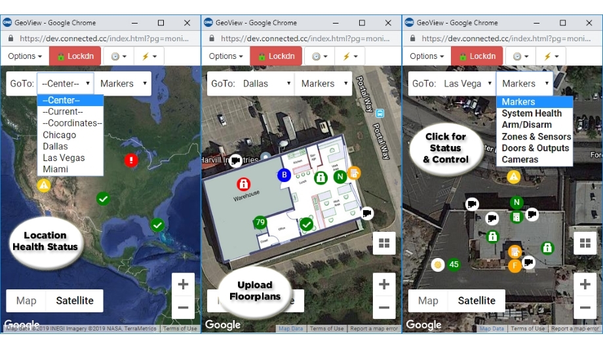Select Cameras in Markers list
This screenshot has height=349, width=603.
click(x=535, y=160)
